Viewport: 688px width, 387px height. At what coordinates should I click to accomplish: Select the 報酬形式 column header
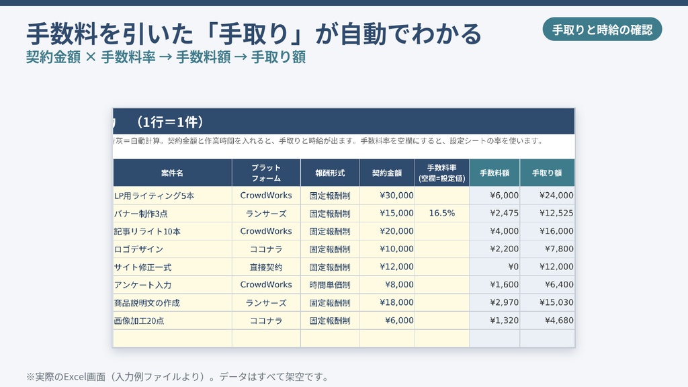tap(330, 173)
